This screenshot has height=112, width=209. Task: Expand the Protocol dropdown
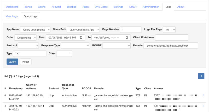click(28, 46)
